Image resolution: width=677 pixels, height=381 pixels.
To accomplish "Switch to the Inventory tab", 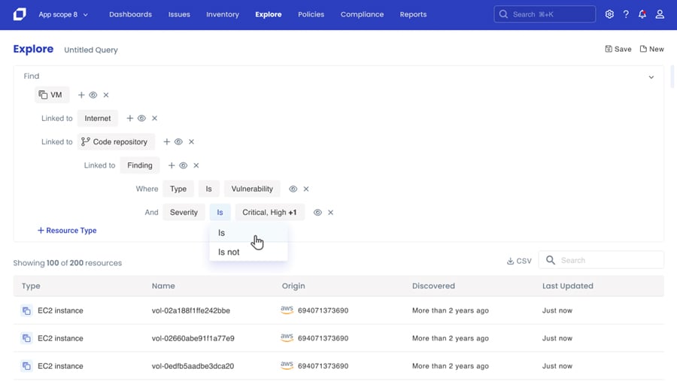I will coord(223,14).
